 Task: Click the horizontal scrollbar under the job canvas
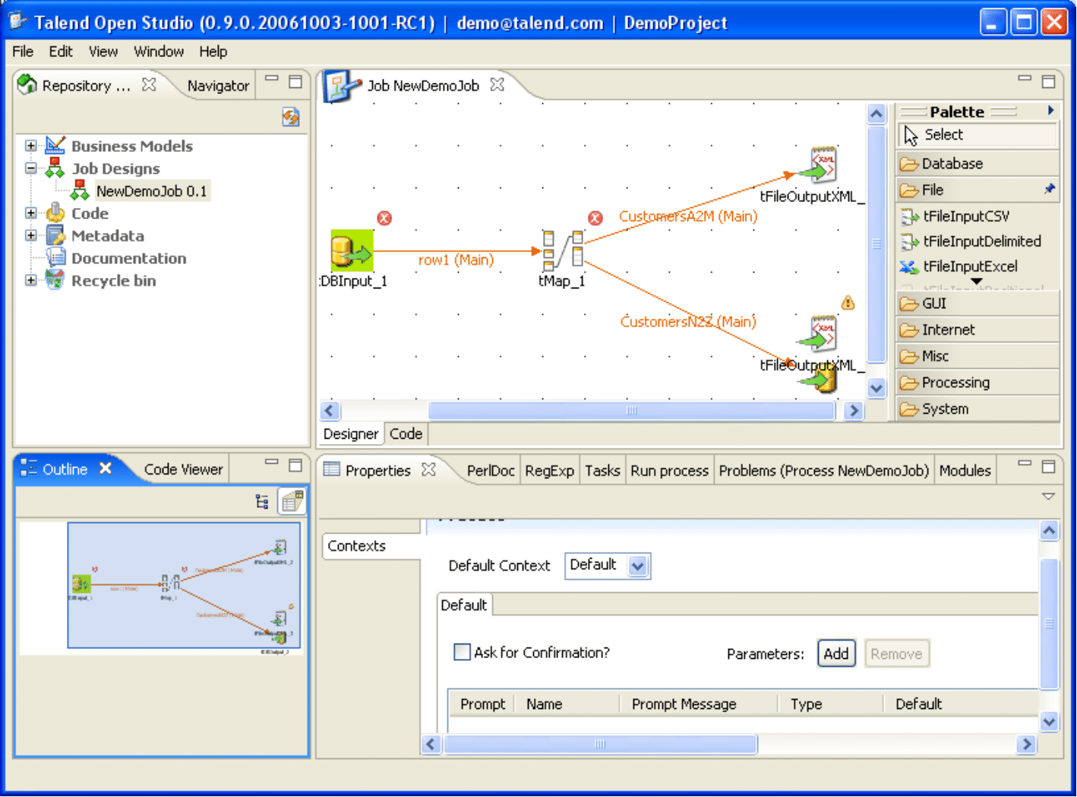tap(630, 411)
